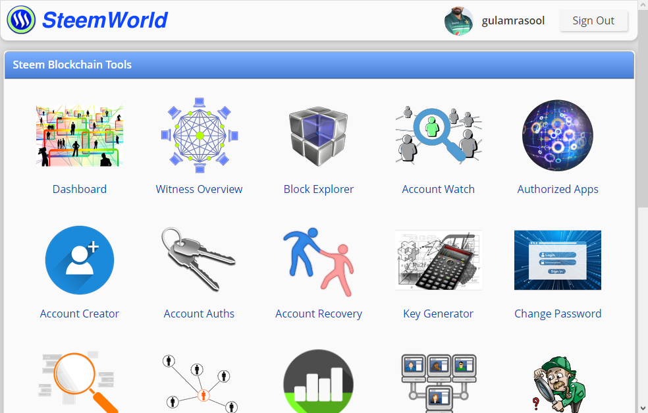
Task: Open the Change Password link
Action: click(x=558, y=314)
